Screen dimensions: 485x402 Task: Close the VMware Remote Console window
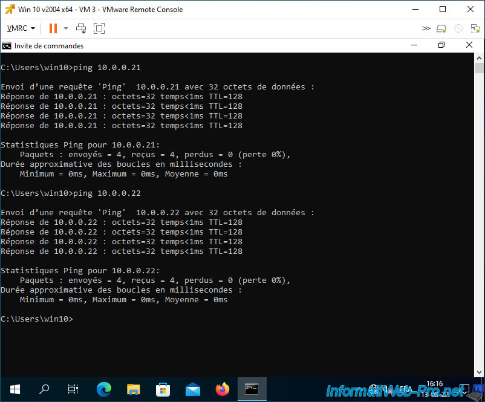[x=470, y=9]
